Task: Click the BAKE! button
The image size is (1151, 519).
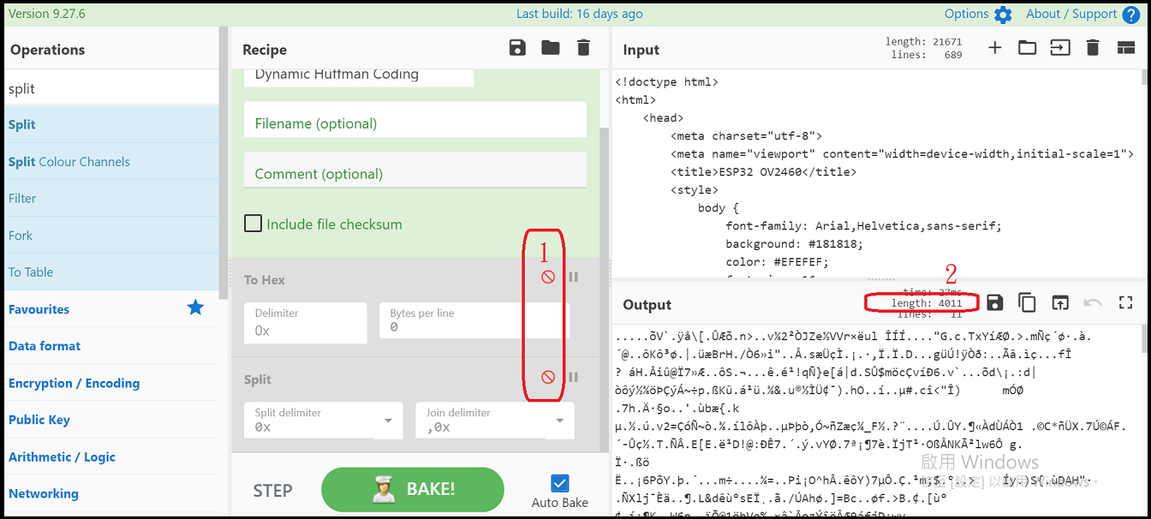Action: (413, 489)
